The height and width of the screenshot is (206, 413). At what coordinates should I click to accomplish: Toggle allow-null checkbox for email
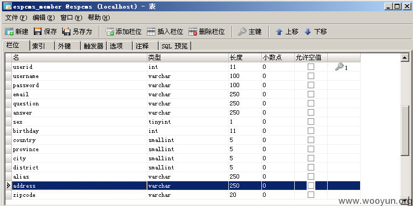(311, 94)
